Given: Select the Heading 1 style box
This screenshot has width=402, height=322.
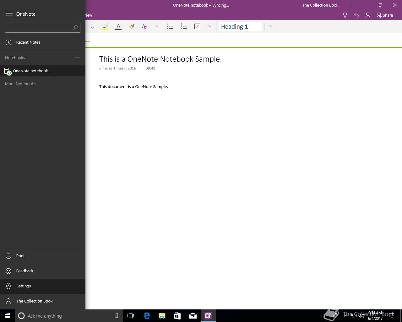Looking at the screenshot, I should pyautogui.click(x=240, y=26).
